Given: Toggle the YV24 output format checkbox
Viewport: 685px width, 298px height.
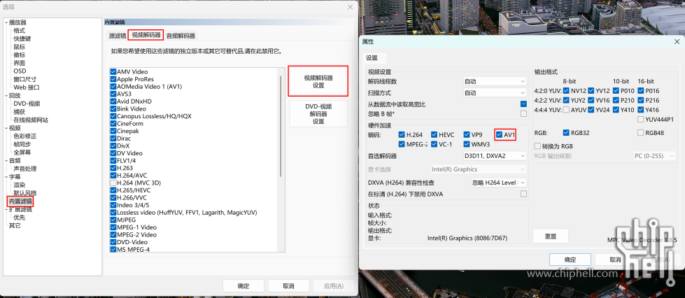Looking at the screenshot, I should [x=591, y=110].
